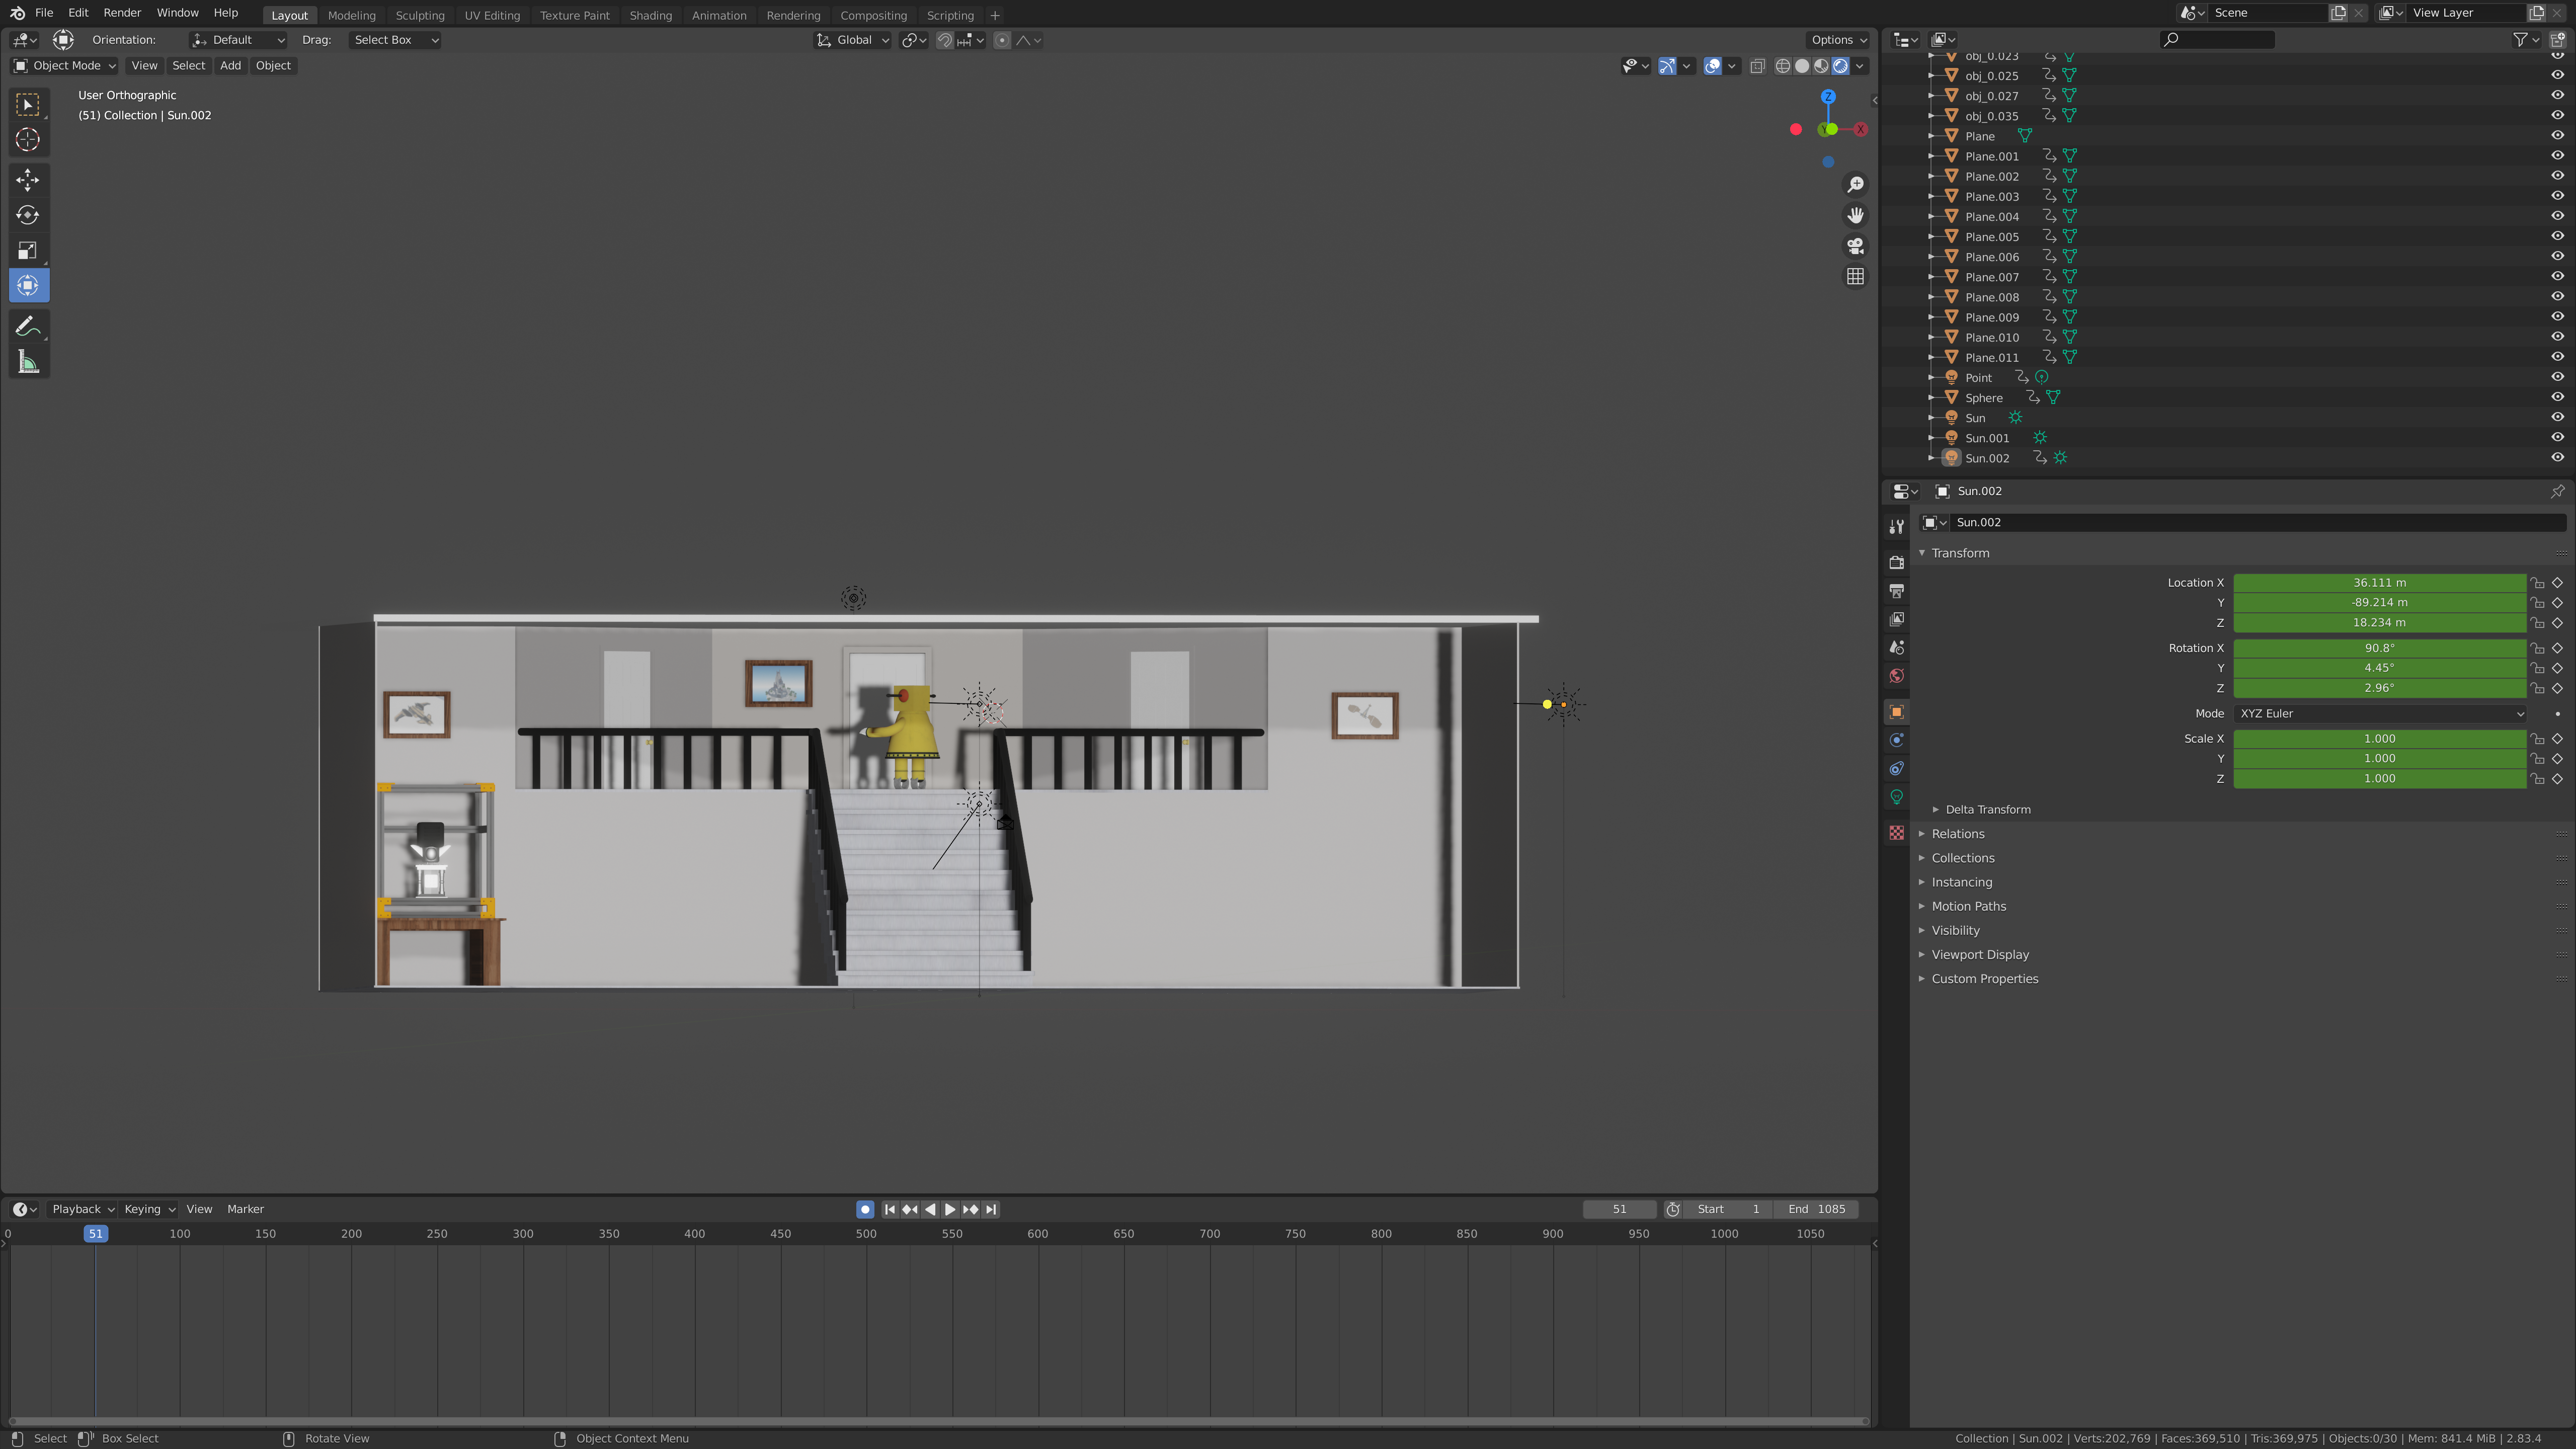Select the Cursor tool
This screenshot has width=2576, height=1449.
click(28, 140)
